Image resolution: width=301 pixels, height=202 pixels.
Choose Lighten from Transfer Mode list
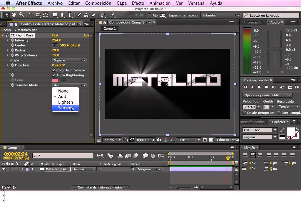pyautogui.click(x=65, y=102)
